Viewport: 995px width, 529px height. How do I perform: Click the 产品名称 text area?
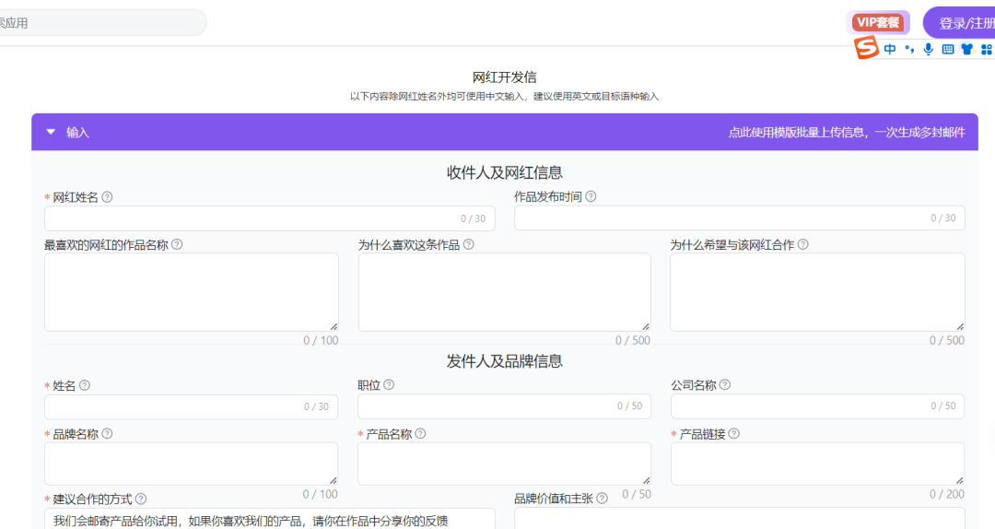[505, 464]
